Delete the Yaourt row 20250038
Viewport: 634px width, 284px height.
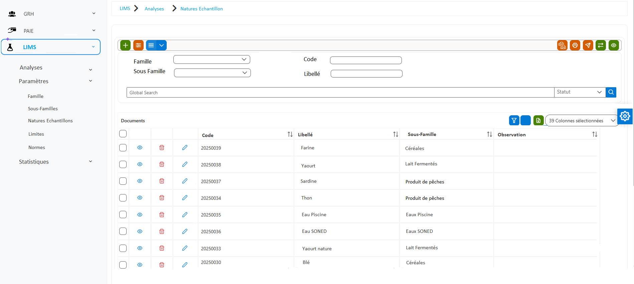162,164
